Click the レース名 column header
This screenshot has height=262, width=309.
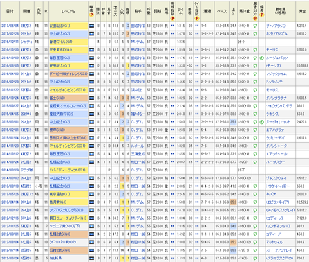pos(68,12)
